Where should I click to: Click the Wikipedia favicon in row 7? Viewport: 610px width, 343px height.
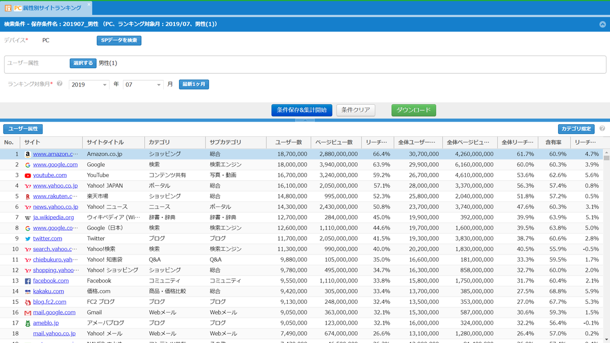tap(28, 218)
